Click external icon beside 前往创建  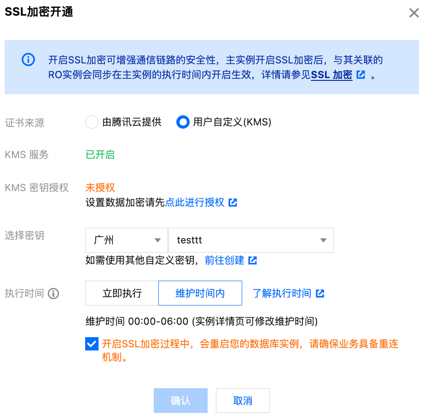coord(252,260)
